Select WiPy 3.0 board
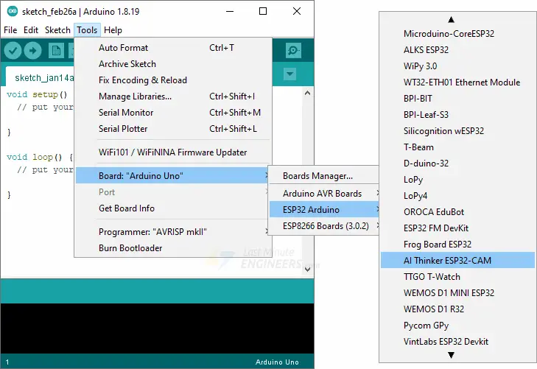The image size is (537, 369). click(457, 66)
